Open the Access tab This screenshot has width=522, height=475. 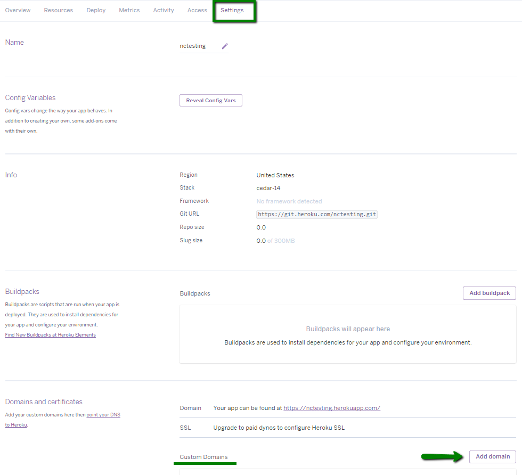[197, 10]
